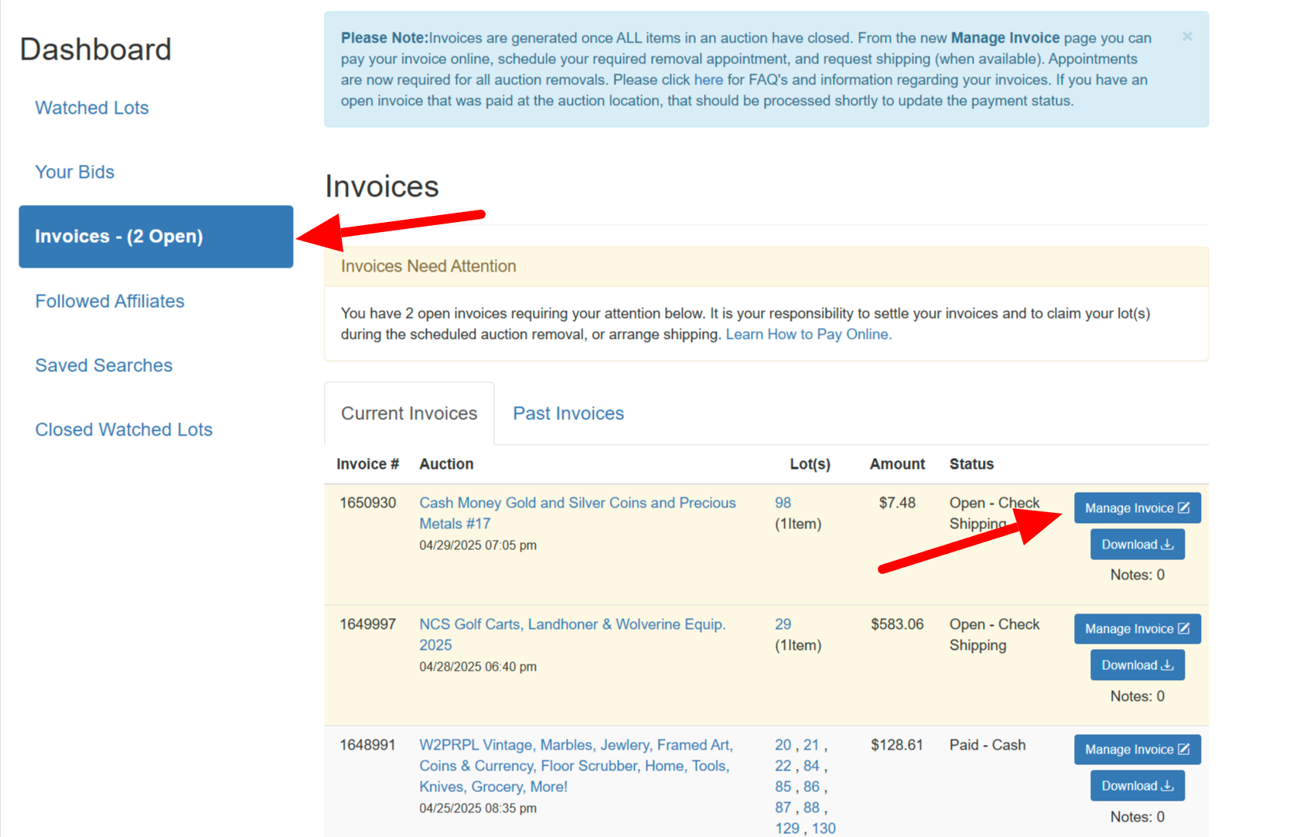Dismiss the Please Note alert banner
The image size is (1293, 837).
point(1187,36)
